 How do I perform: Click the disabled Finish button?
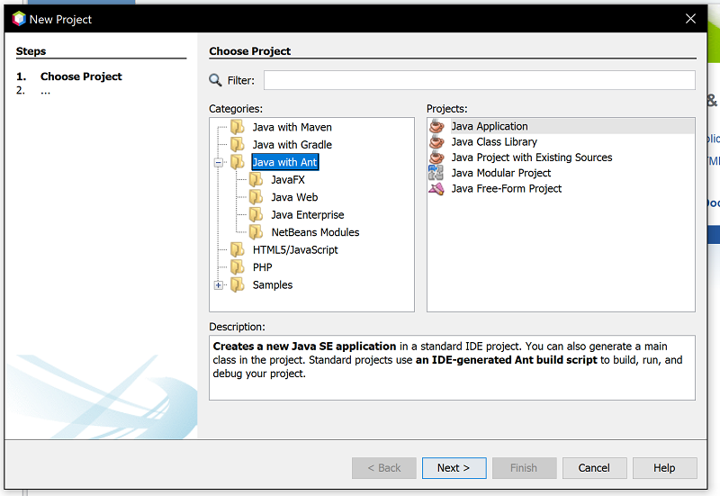(x=524, y=467)
